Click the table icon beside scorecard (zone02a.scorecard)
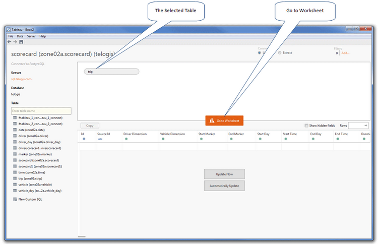 pyautogui.click(x=15, y=160)
